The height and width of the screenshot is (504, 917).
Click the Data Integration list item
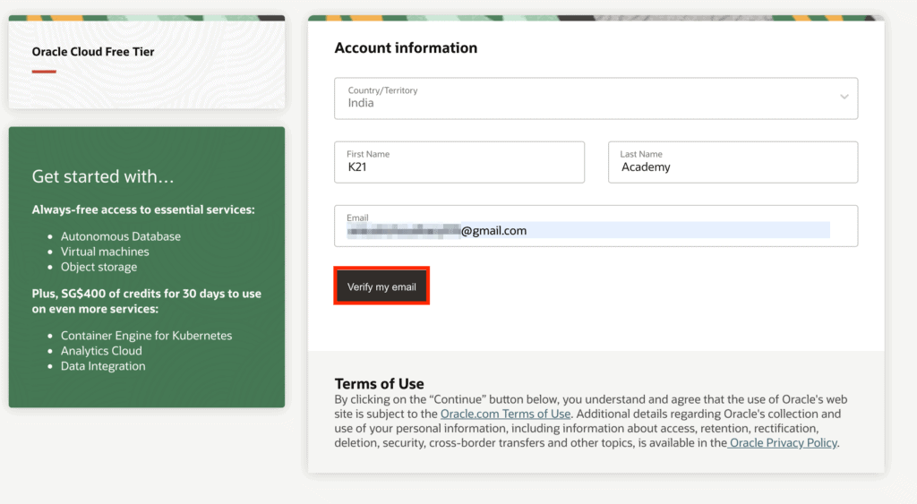(x=103, y=366)
